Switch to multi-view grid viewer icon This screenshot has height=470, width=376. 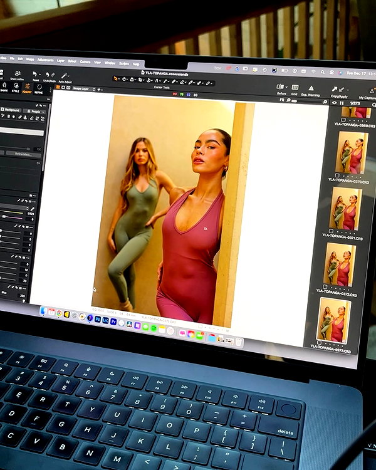coord(58,87)
